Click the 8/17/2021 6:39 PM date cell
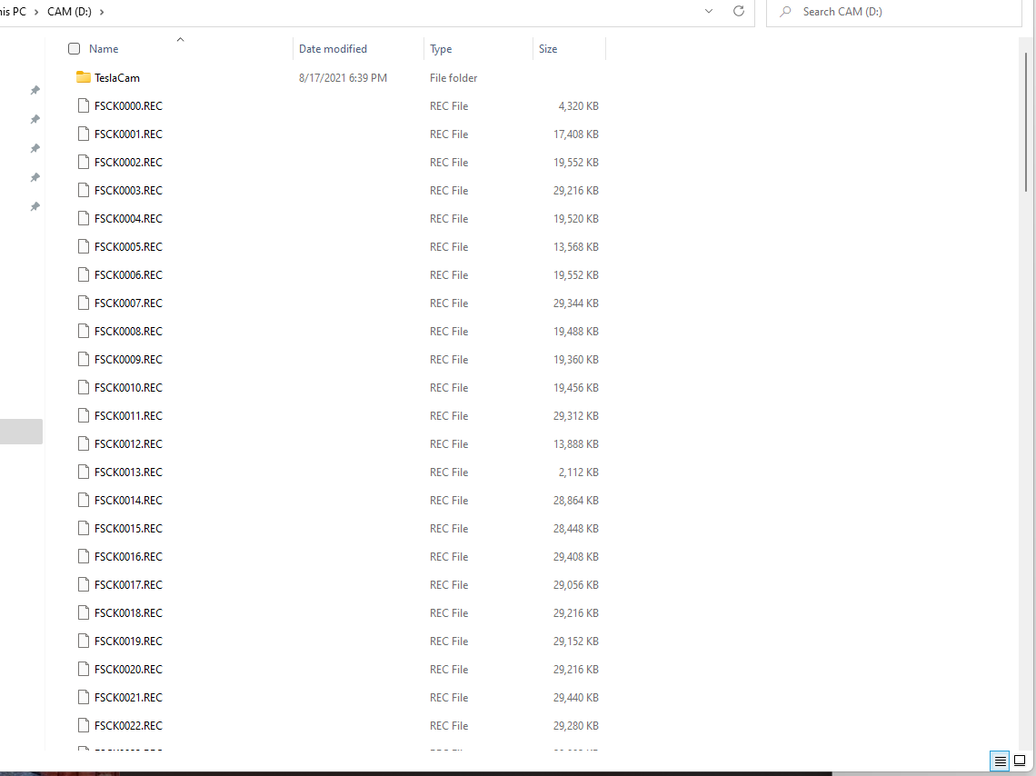This screenshot has height=776, width=1036. point(343,78)
